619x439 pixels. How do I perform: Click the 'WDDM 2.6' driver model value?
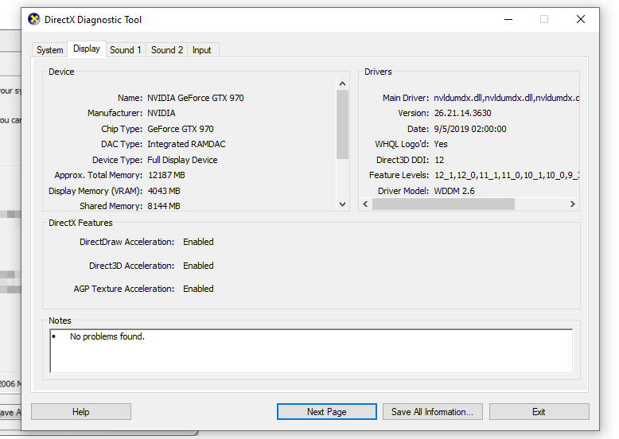tap(454, 191)
